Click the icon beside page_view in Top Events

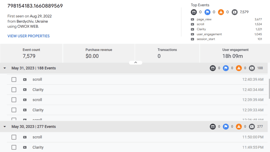[x=192, y=19]
